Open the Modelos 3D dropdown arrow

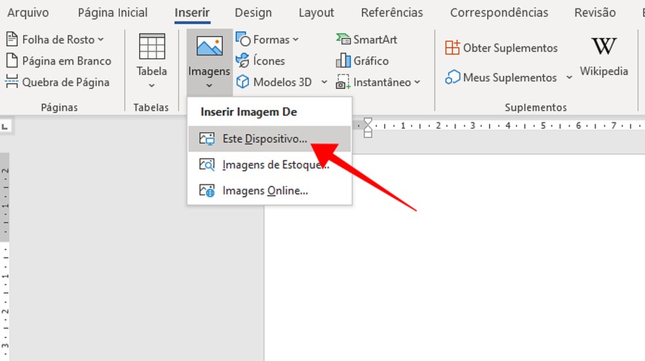[324, 82]
